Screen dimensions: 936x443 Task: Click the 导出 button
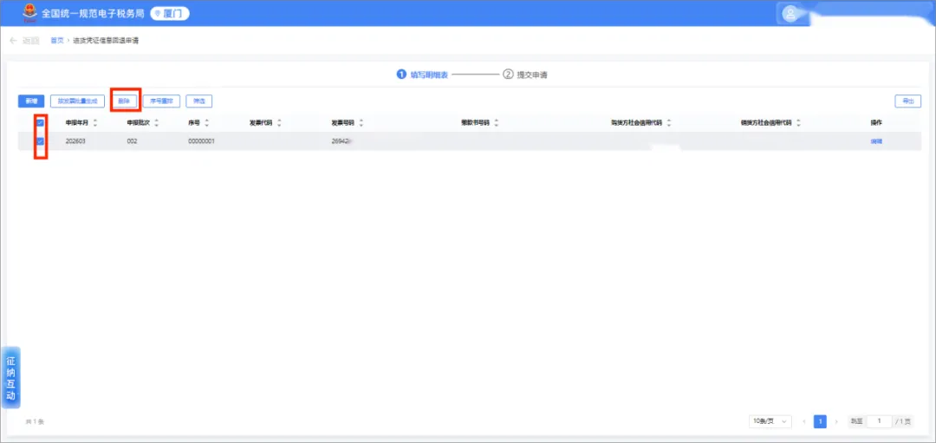click(907, 101)
